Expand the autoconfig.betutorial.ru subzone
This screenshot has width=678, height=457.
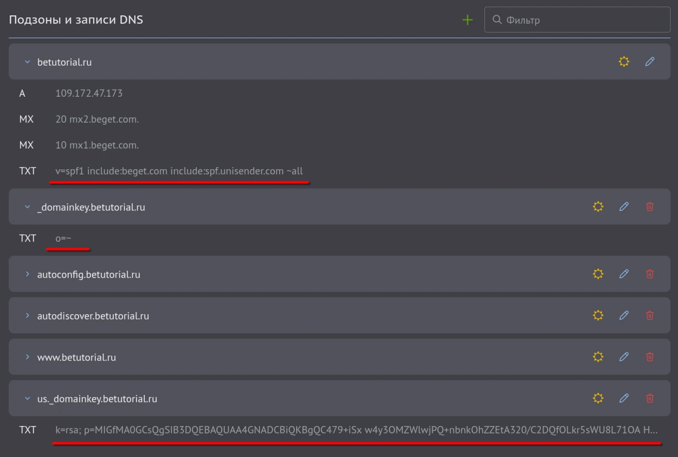click(27, 274)
